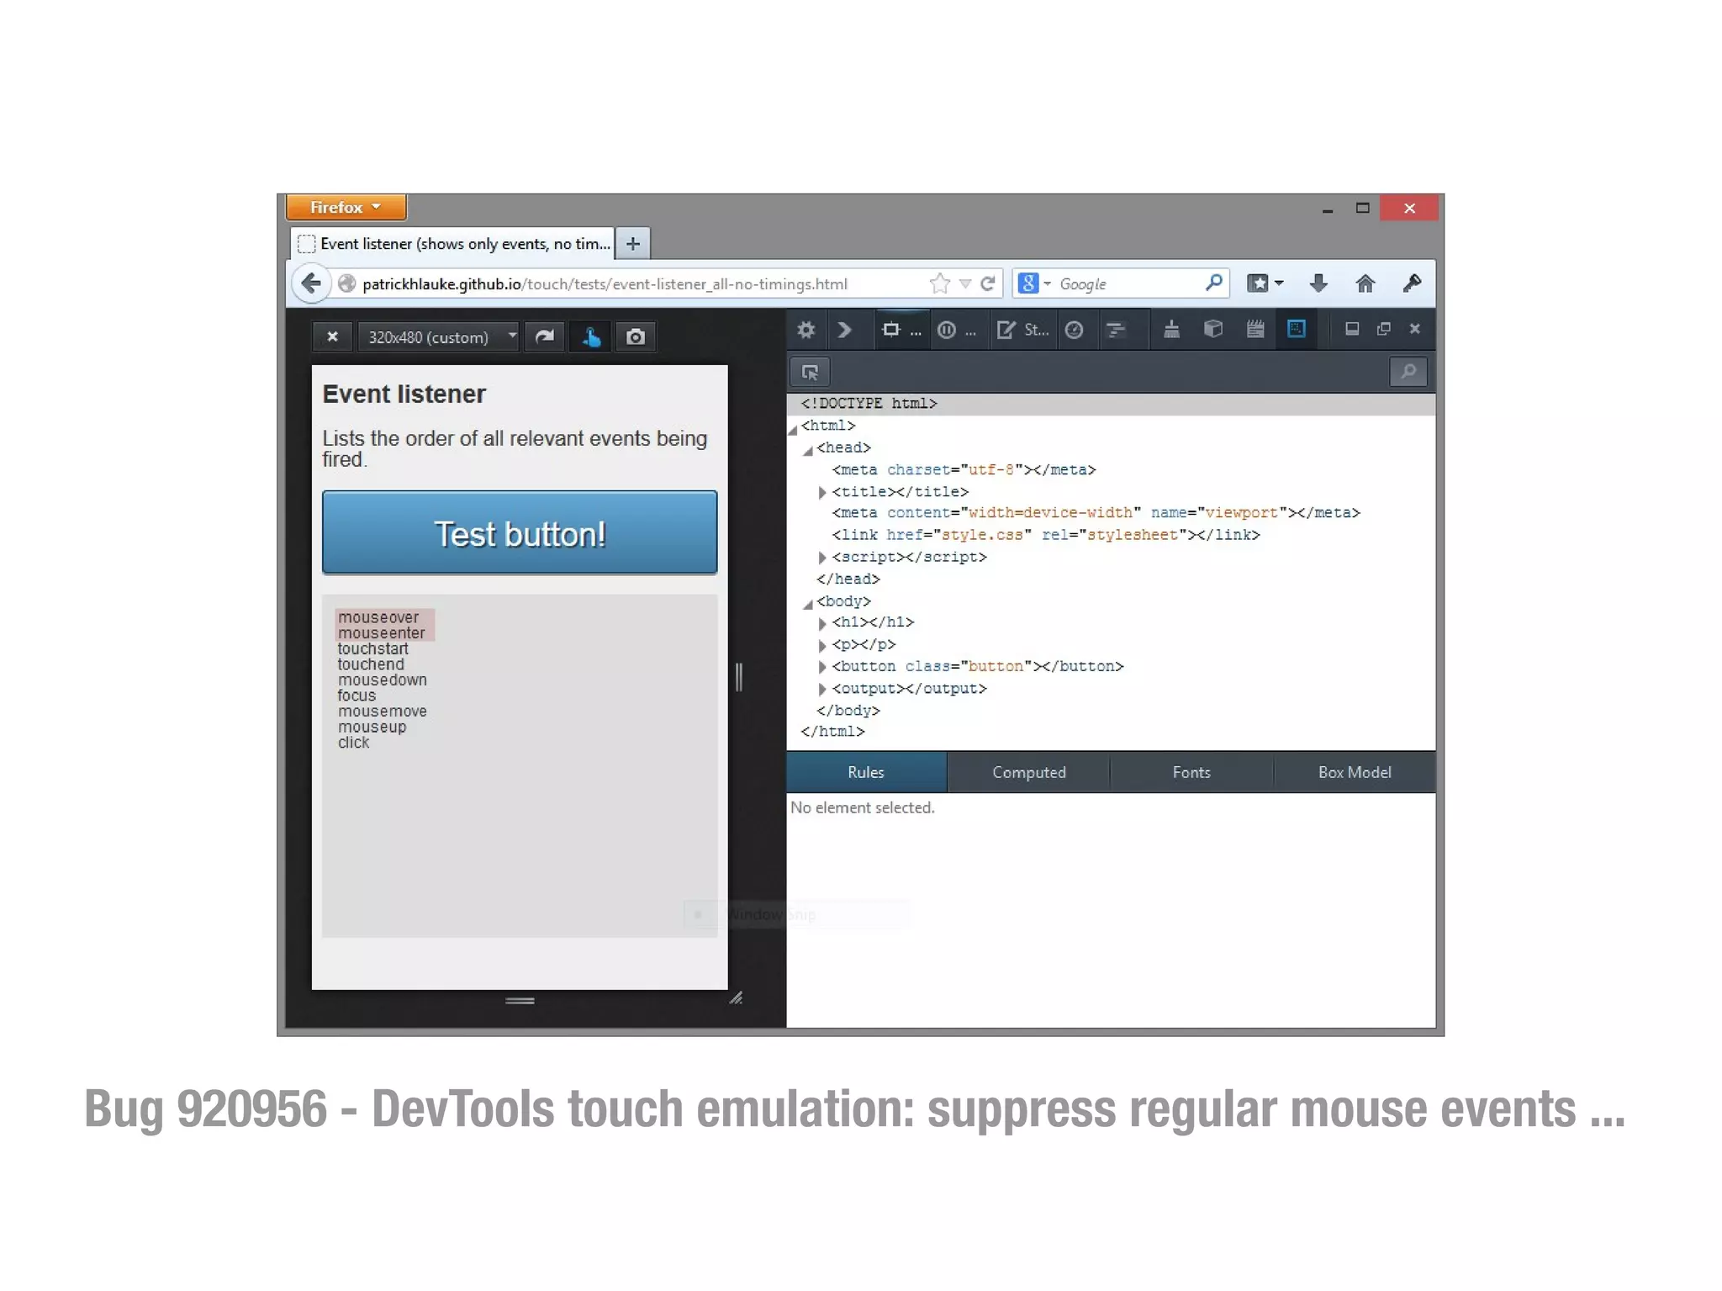
Task: Click the paintbrush highlight-painted-area icon
Action: pos(1171,329)
